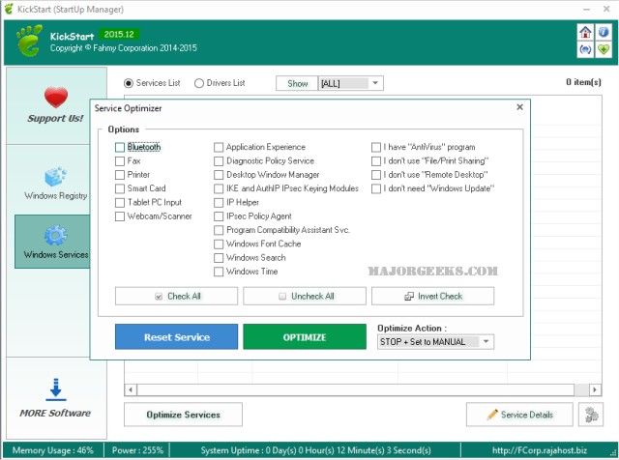619x460 pixels.
Task: Click the green OPTIMIZE button
Action: click(x=305, y=337)
